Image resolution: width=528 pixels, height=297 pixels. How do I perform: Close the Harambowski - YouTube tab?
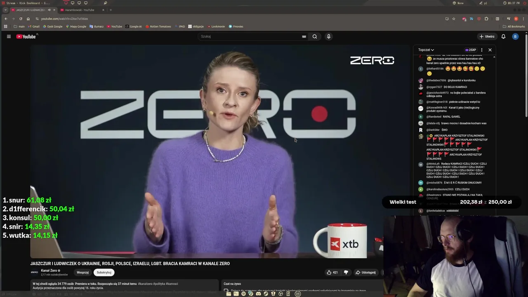[103, 10]
